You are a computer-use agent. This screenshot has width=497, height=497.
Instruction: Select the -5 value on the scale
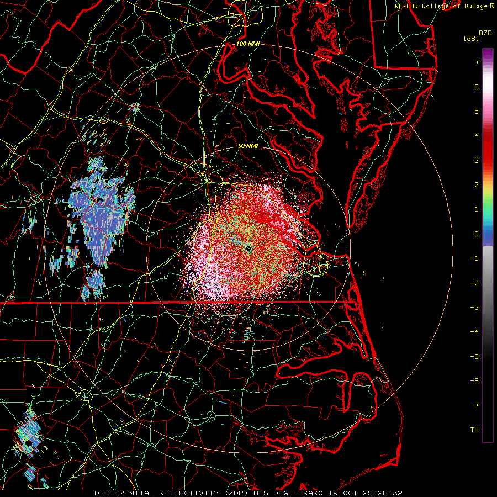pyautogui.click(x=474, y=357)
